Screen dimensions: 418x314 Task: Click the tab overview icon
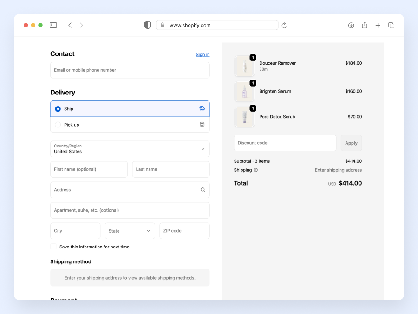click(392, 25)
